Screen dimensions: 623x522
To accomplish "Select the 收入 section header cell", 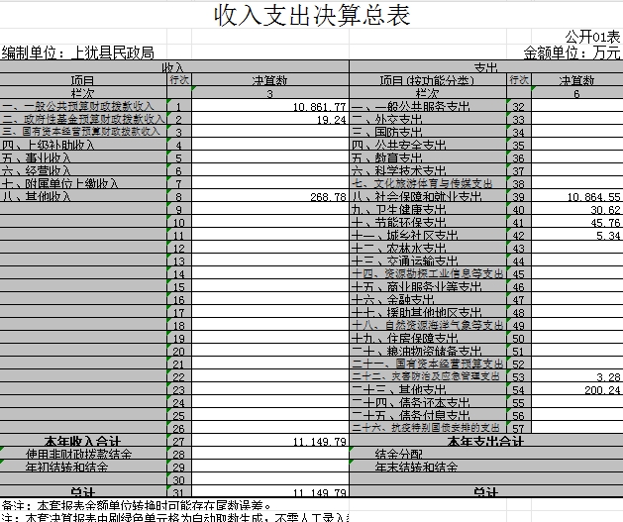I will click(174, 66).
